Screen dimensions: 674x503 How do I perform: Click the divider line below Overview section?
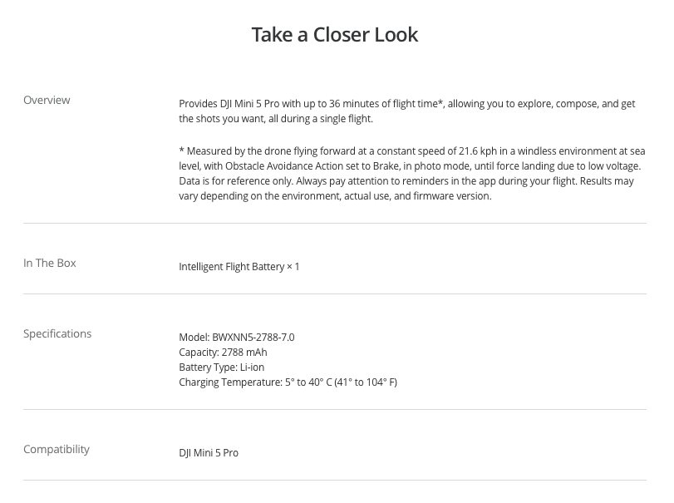pyautogui.click(x=335, y=223)
